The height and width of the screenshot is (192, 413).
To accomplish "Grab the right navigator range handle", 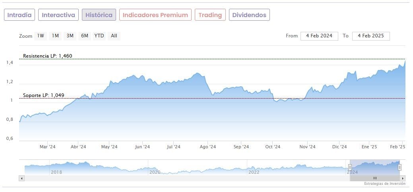I will click(400, 167).
